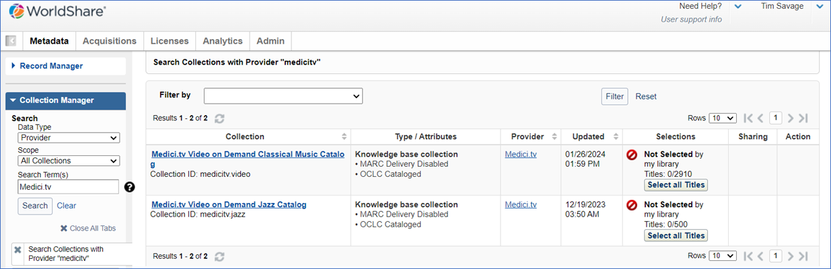The width and height of the screenshot is (831, 269).
Task: Click the refresh icon next to bottom Results count
Action: 219,256
